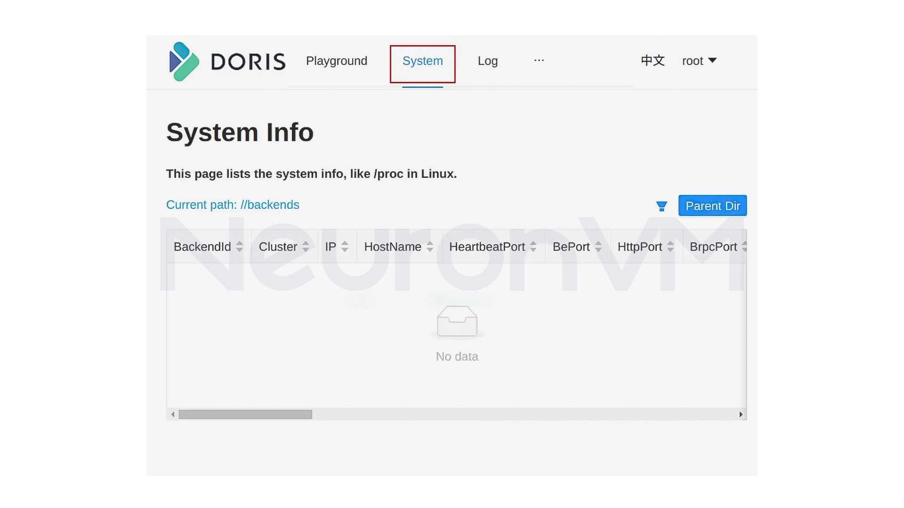The height and width of the screenshot is (508, 904).
Task: Sort by the BrpcPort column arrows
Action: (744, 246)
